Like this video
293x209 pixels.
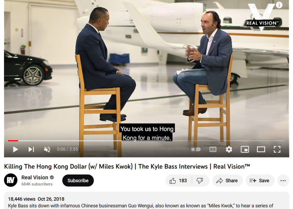coord(178,181)
